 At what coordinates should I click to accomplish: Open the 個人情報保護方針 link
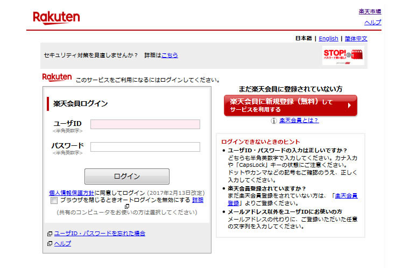[72, 193]
